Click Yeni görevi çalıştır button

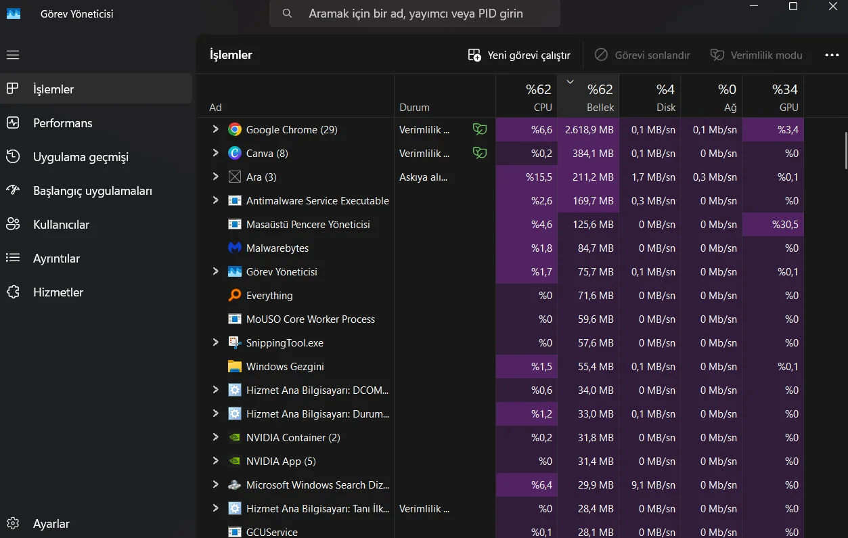pyautogui.click(x=519, y=55)
